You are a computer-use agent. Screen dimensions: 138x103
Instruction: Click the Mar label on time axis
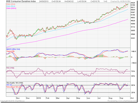[58, 98]
